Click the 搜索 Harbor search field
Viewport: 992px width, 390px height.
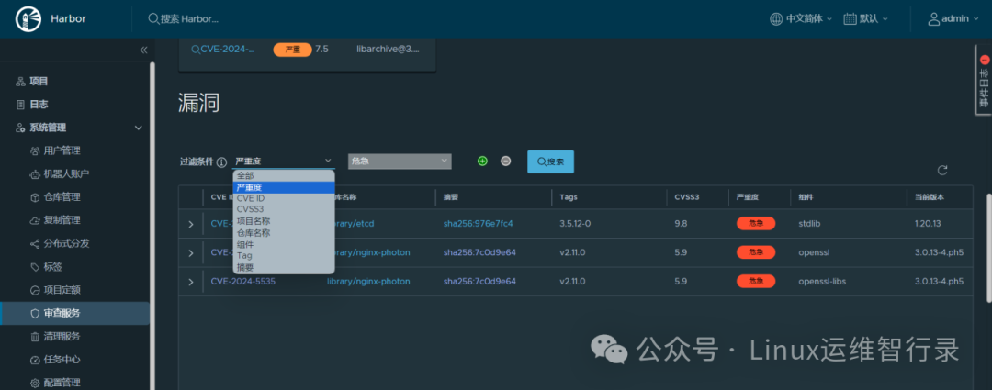tap(189, 19)
